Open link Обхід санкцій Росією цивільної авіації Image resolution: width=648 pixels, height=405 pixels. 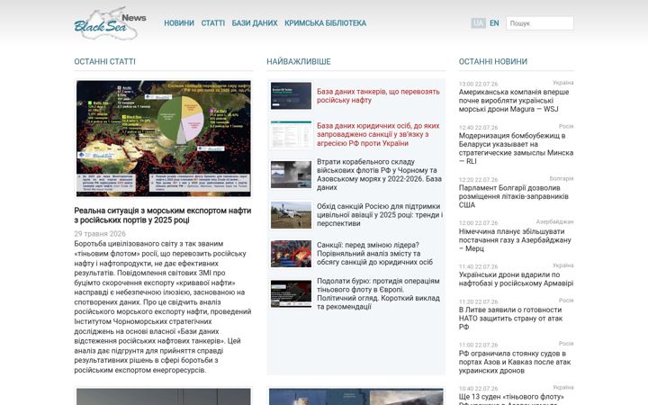(x=380, y=215)
